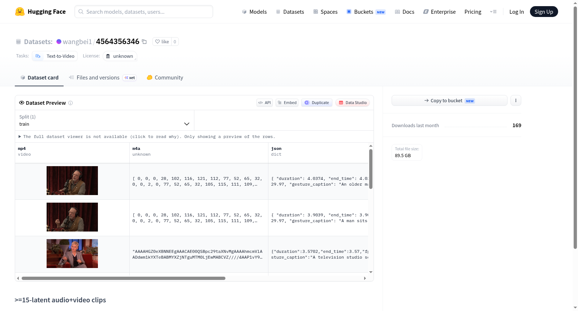Image resolution: width=578 pixels, height=311 pixels.
Task: Click the API button
Action: pyautogui.click(x=264, y=103)
